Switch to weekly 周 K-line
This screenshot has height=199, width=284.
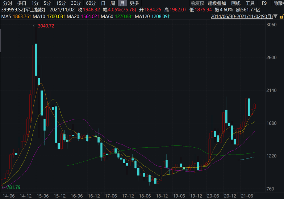pyautogui.click(x=113, y=3)
